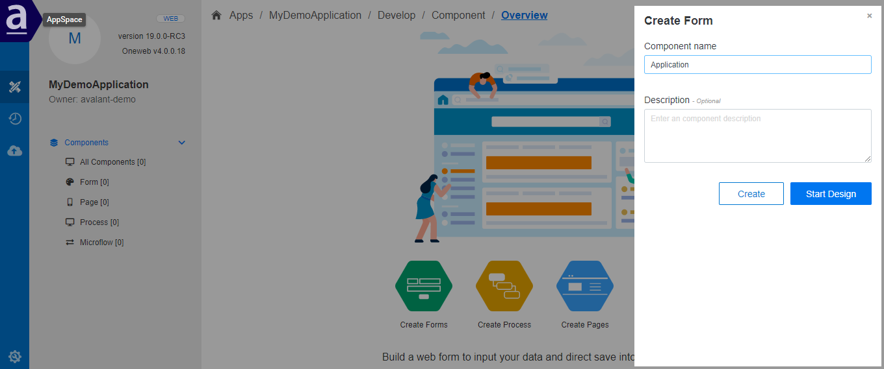Go to Component in the breadcrumb
Image resolution: width=884 pixels, height=369 pixels.
pyautogui.click(x=458, y=15)
